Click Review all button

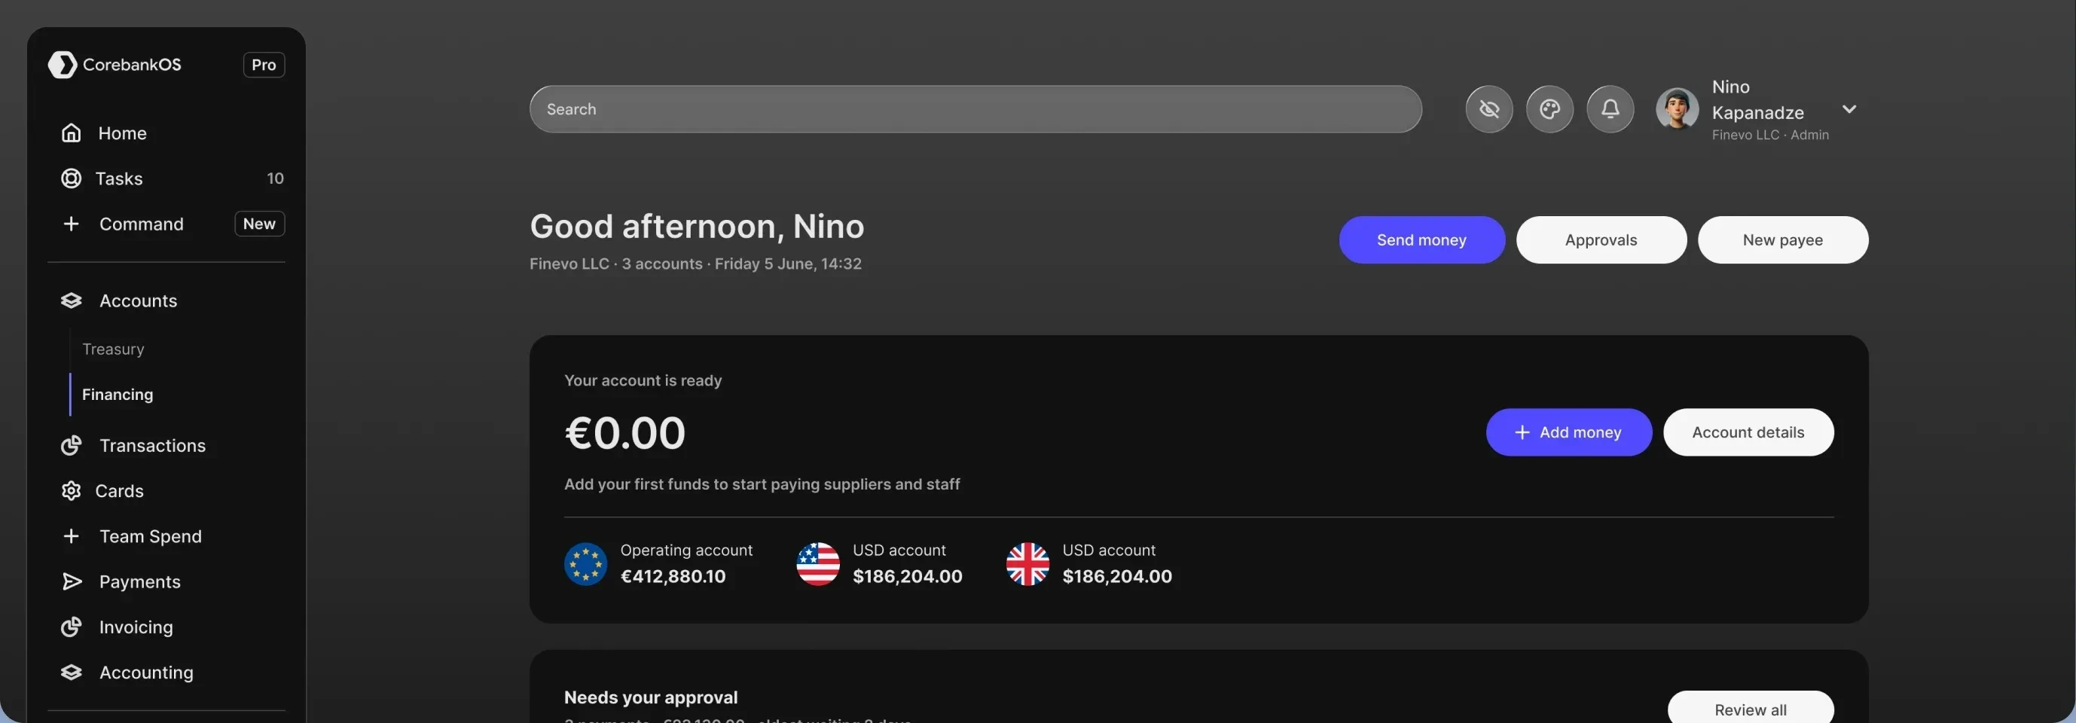click(1750, 709)
